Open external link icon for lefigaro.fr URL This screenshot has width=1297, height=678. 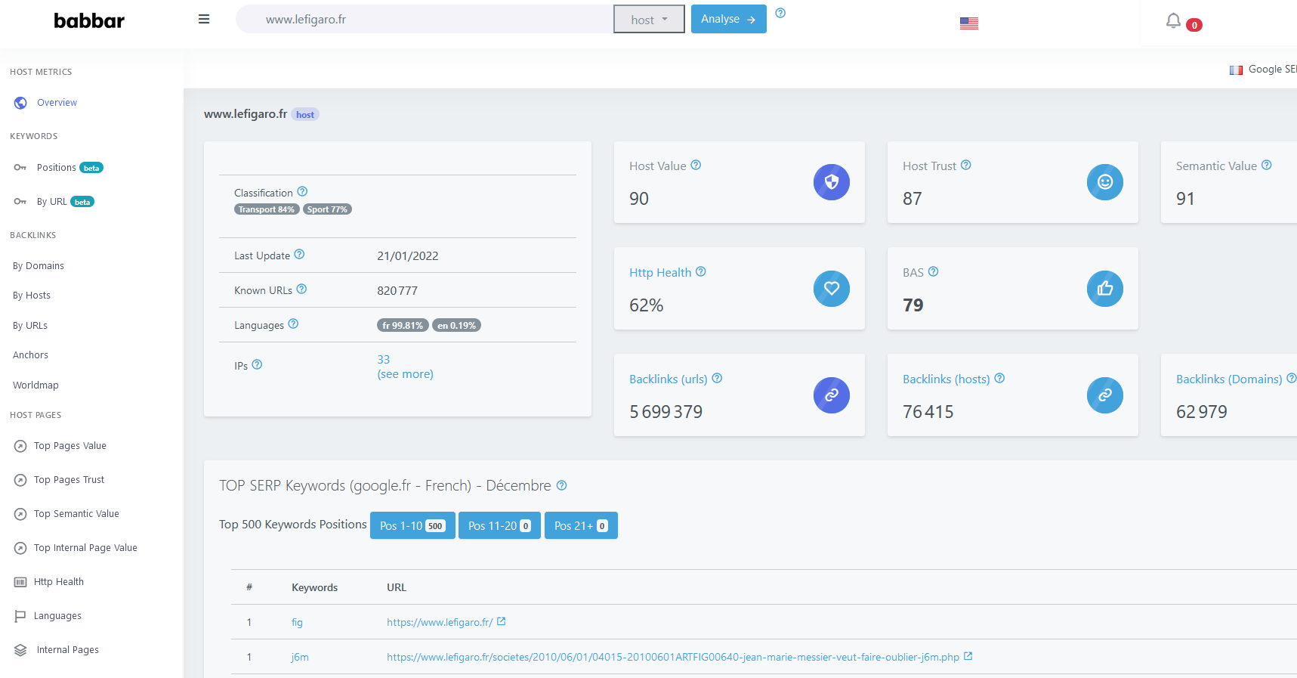501,621
